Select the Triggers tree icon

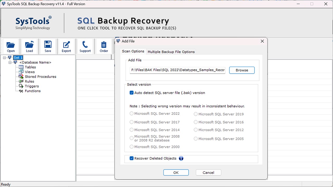(x=21, y=86)
